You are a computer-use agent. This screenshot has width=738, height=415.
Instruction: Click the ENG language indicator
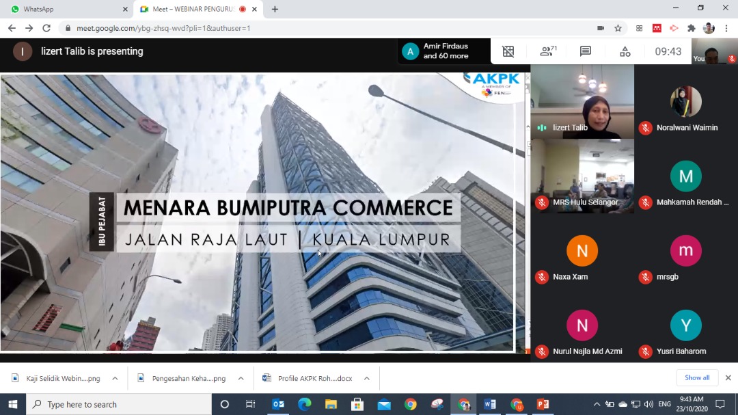pyautogui.click(x=665, y=404)
